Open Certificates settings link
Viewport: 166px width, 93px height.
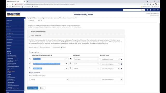click(x=10, y=58)
